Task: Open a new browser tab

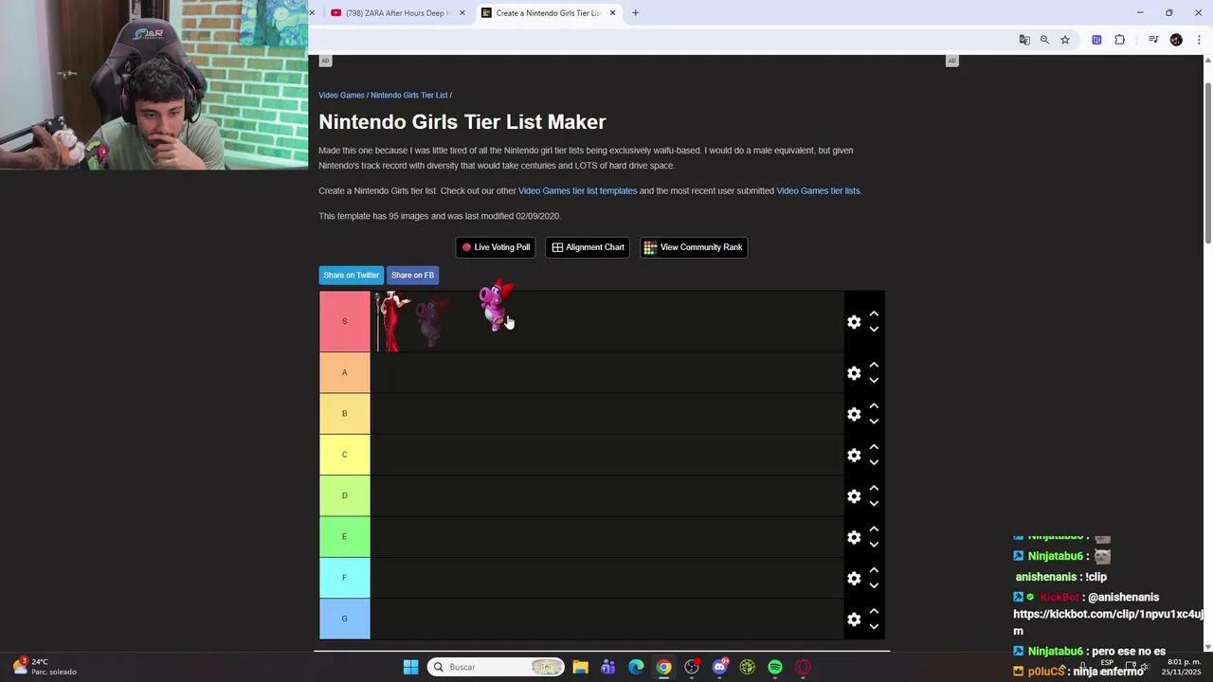Action: [635, 13]
